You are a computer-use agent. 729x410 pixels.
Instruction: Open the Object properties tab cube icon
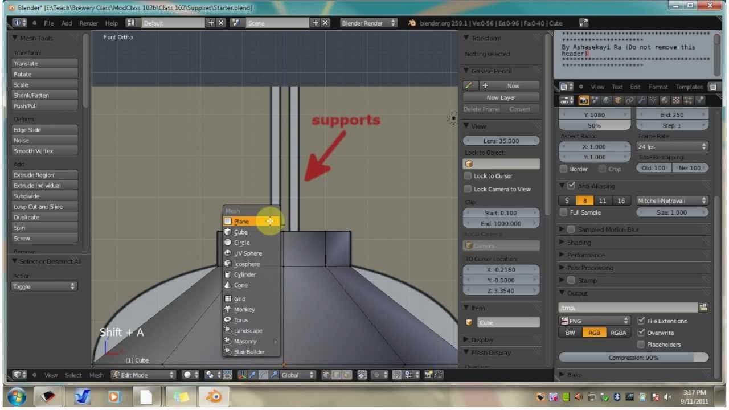click(x=618, y=100)
